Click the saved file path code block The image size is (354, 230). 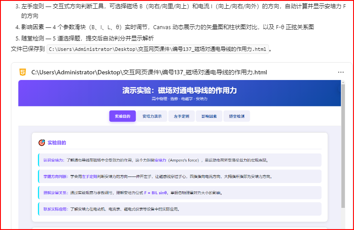tap(157, 49)
